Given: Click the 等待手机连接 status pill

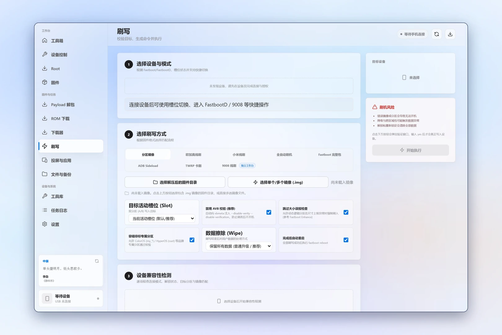Looking at the screenshot, I should (412, 34).
